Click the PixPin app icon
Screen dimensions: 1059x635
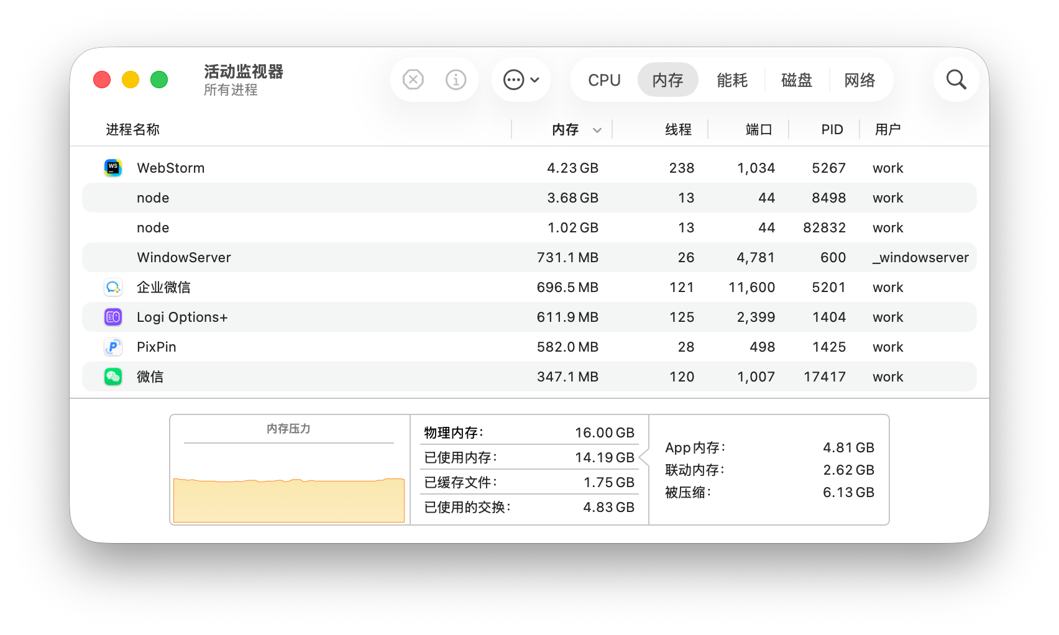point(113,347)
